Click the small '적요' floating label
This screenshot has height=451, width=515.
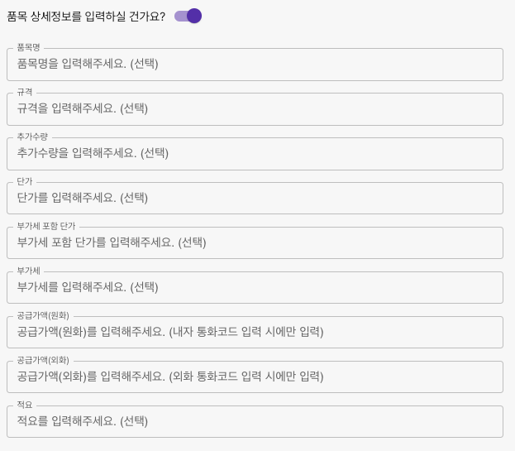(x=25, y=405)
